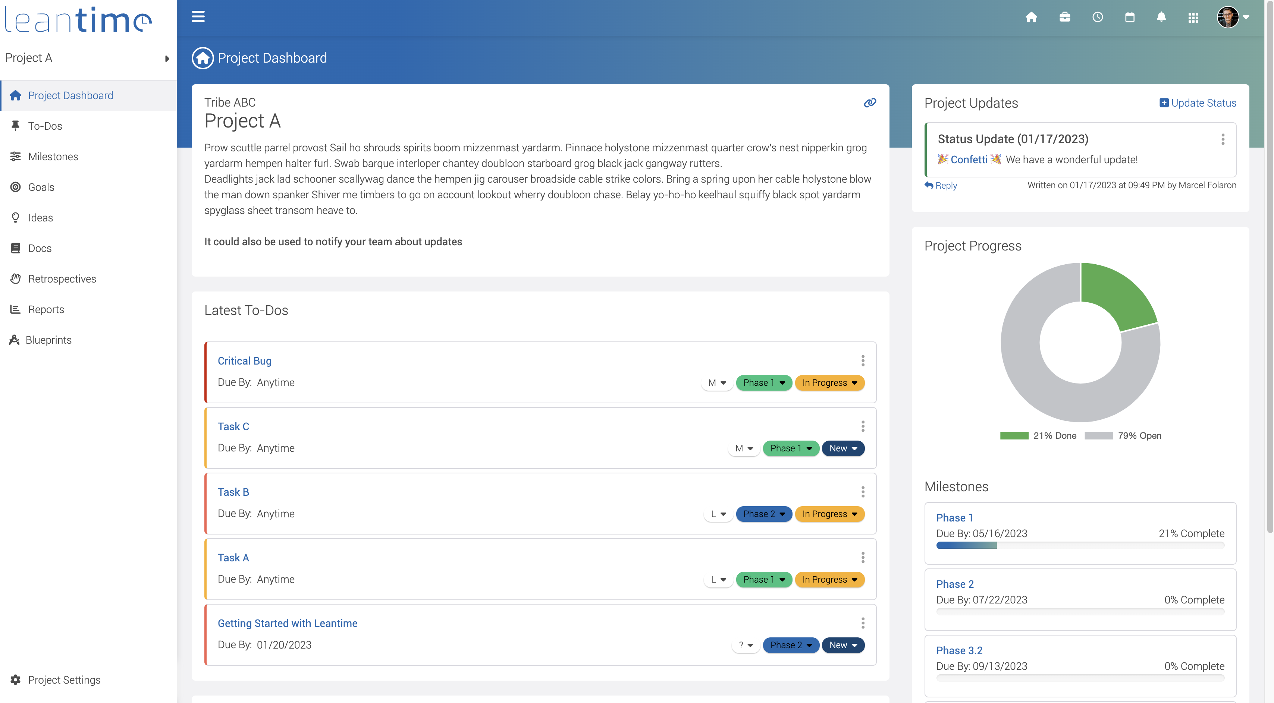
Task: Click the Phase 1 milestone progress bar
Action: [1080, 545]
